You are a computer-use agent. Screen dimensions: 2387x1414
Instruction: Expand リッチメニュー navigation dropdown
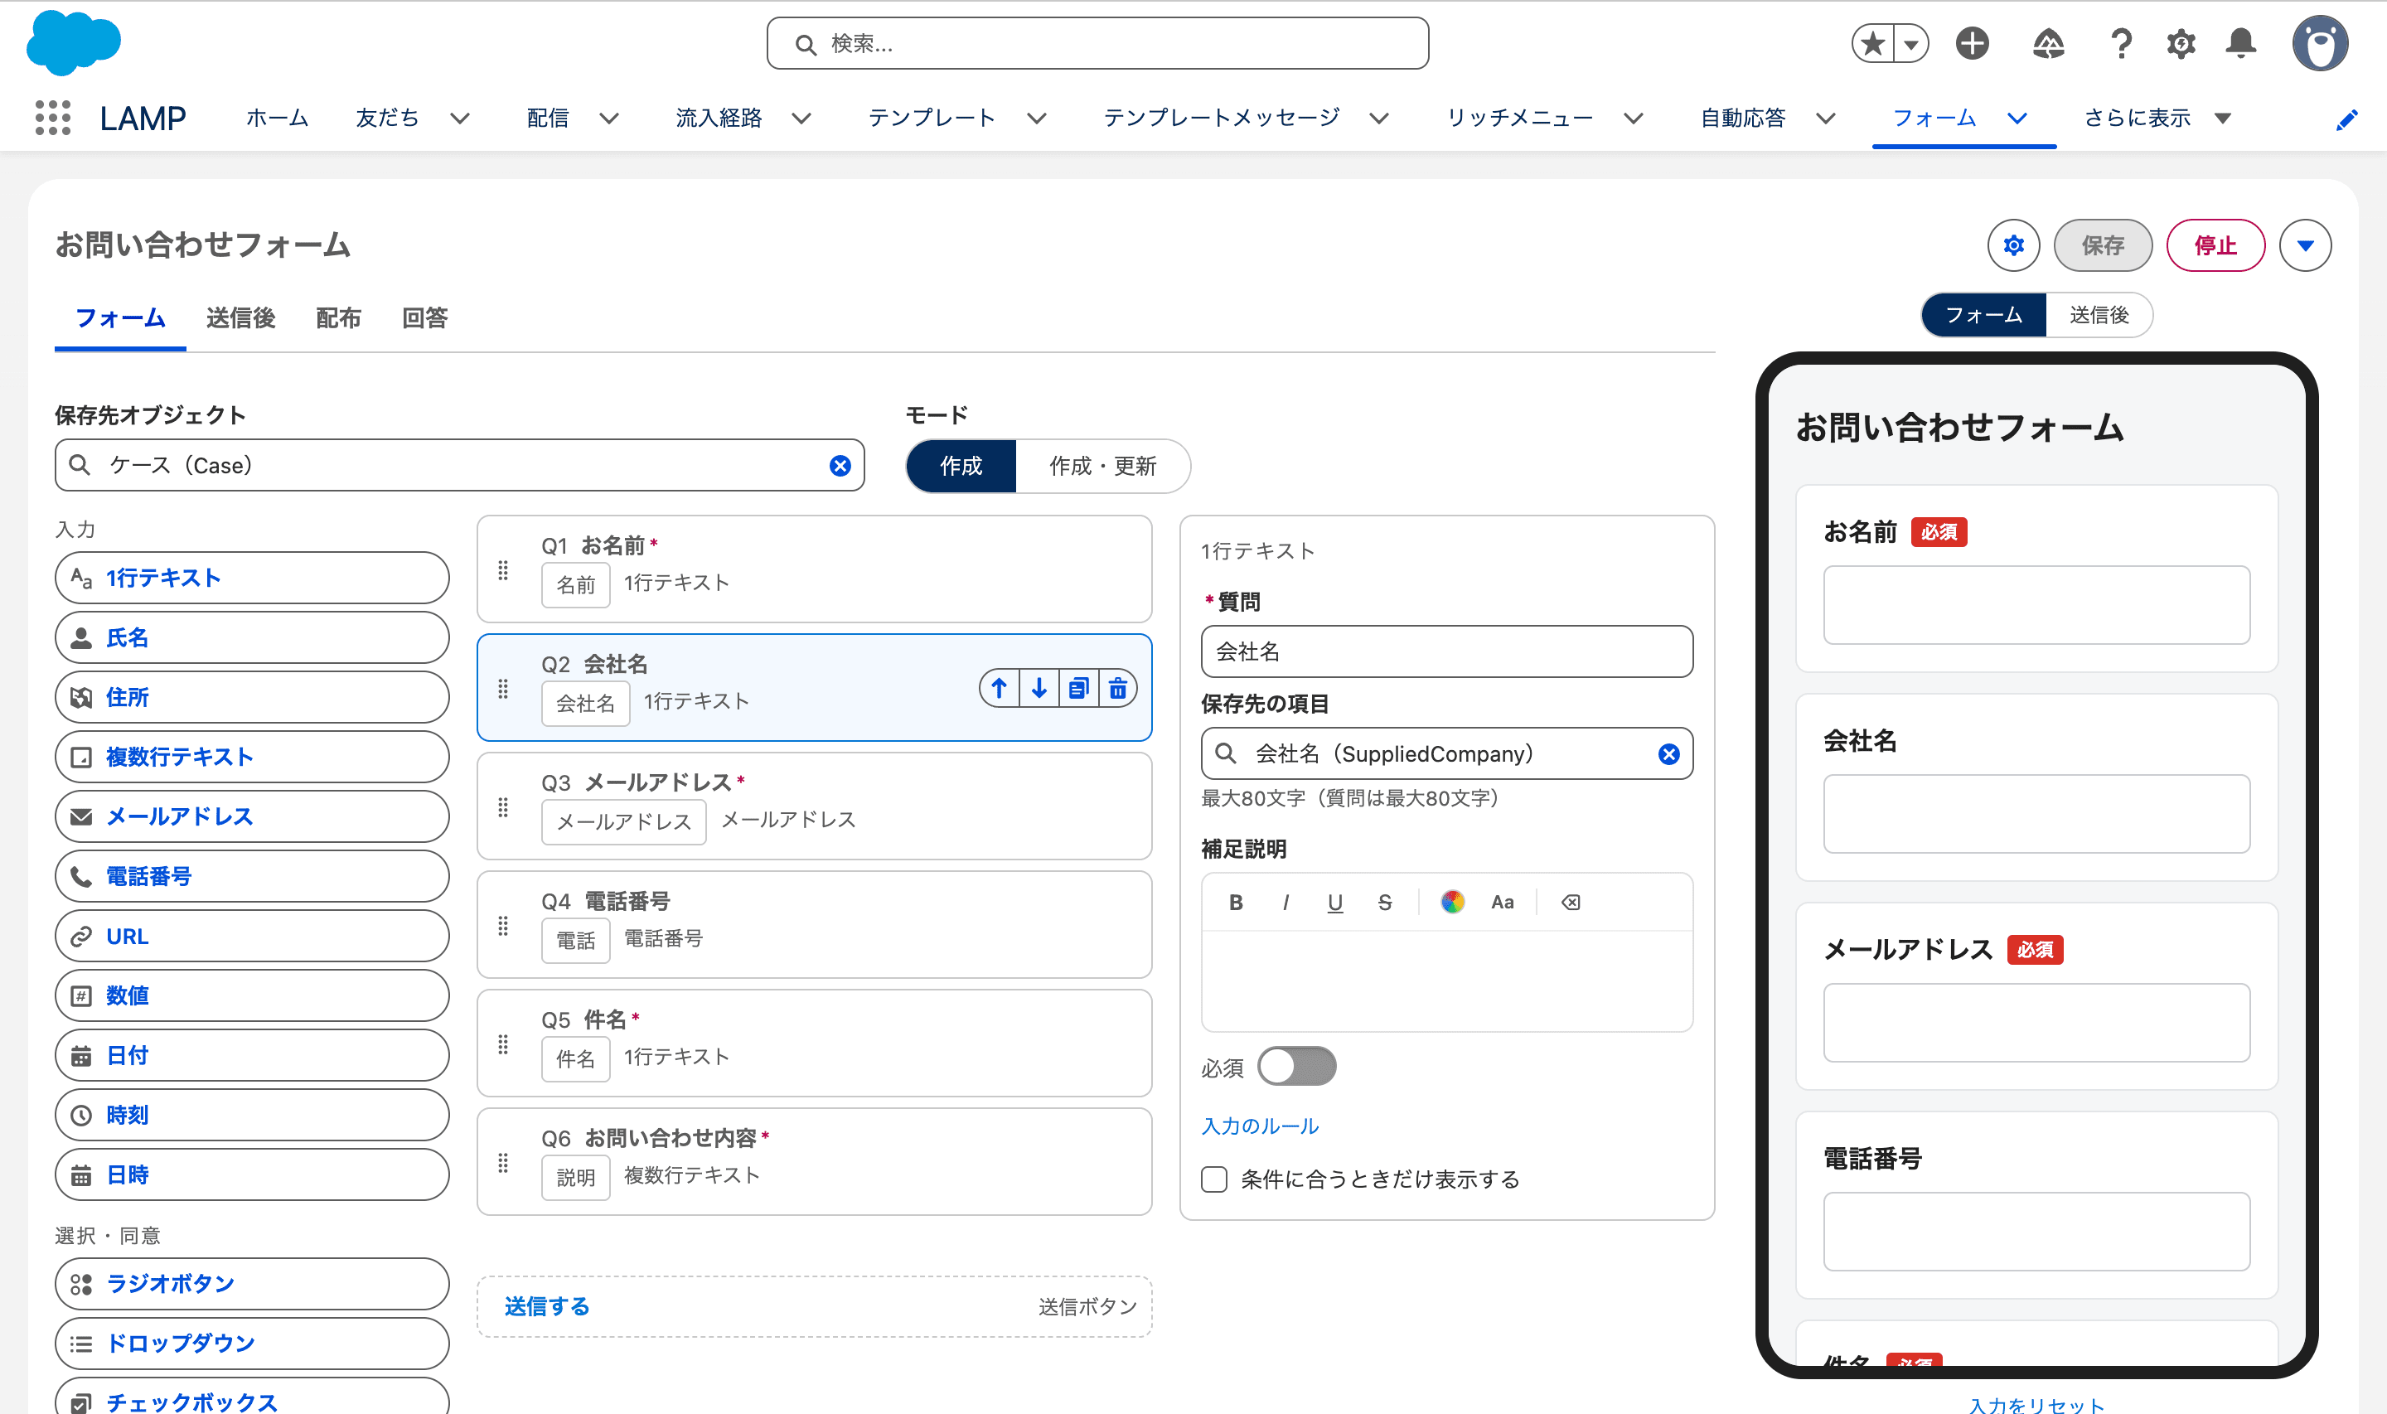click(x=1633, y=119)
